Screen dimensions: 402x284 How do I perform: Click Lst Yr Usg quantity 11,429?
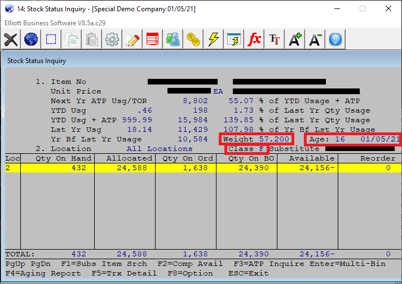pos(193,130)
